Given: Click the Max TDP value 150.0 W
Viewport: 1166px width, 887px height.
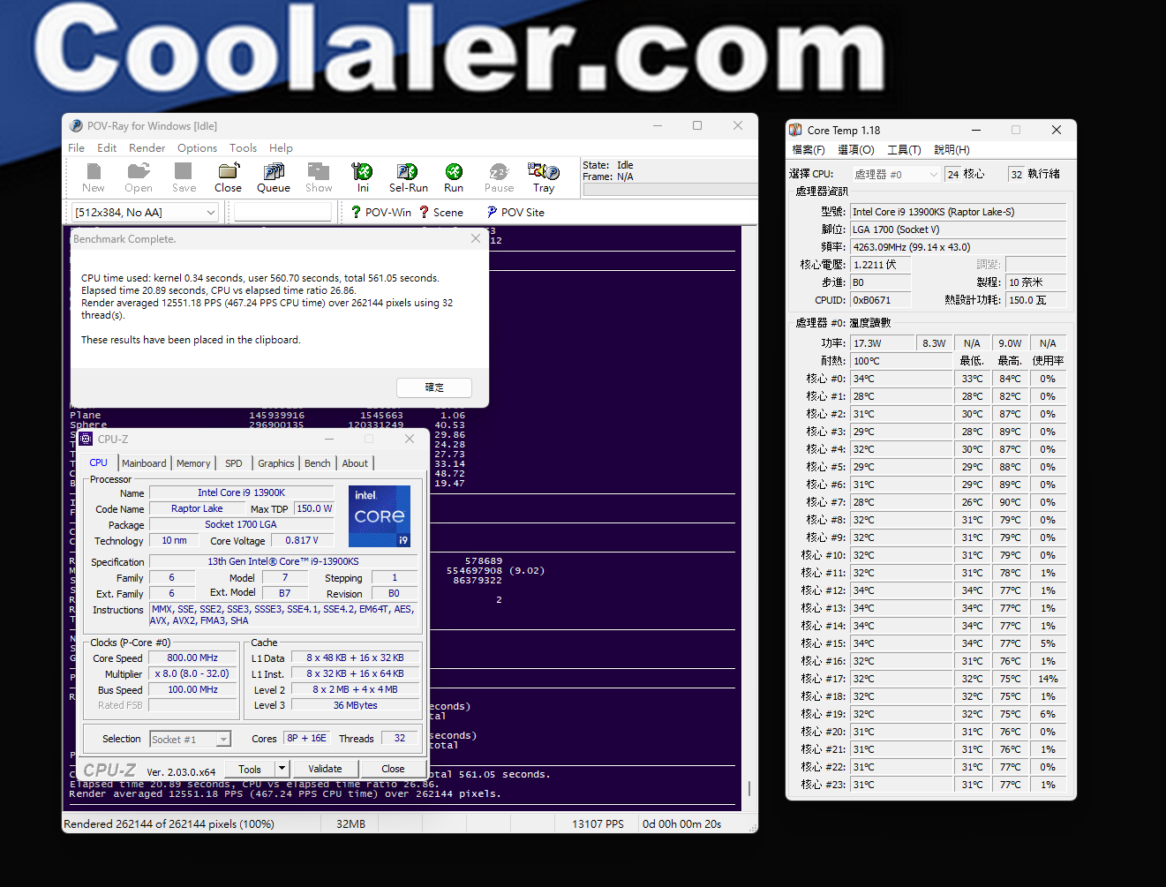Looking at the screenshot, I should [314, 508].
